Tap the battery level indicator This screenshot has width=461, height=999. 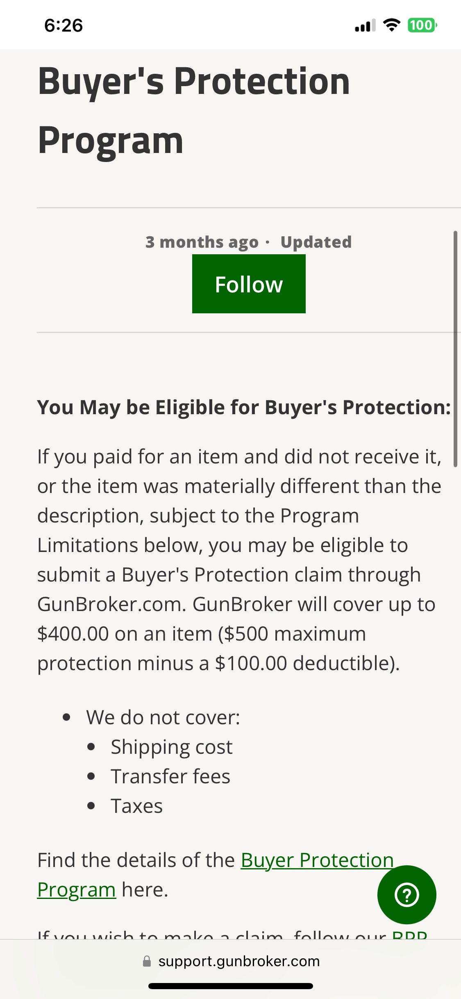pyautogui.click(x=422, y=25)
